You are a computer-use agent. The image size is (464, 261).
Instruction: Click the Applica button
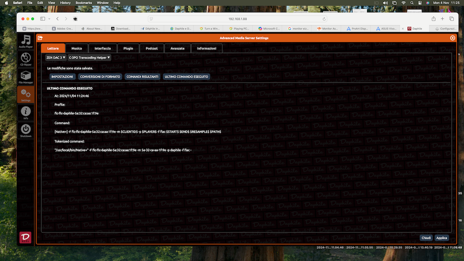[441, 238]
